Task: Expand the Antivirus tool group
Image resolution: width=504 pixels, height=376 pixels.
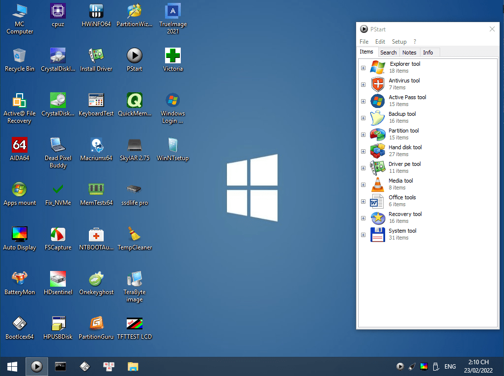Action: (363, 85)
